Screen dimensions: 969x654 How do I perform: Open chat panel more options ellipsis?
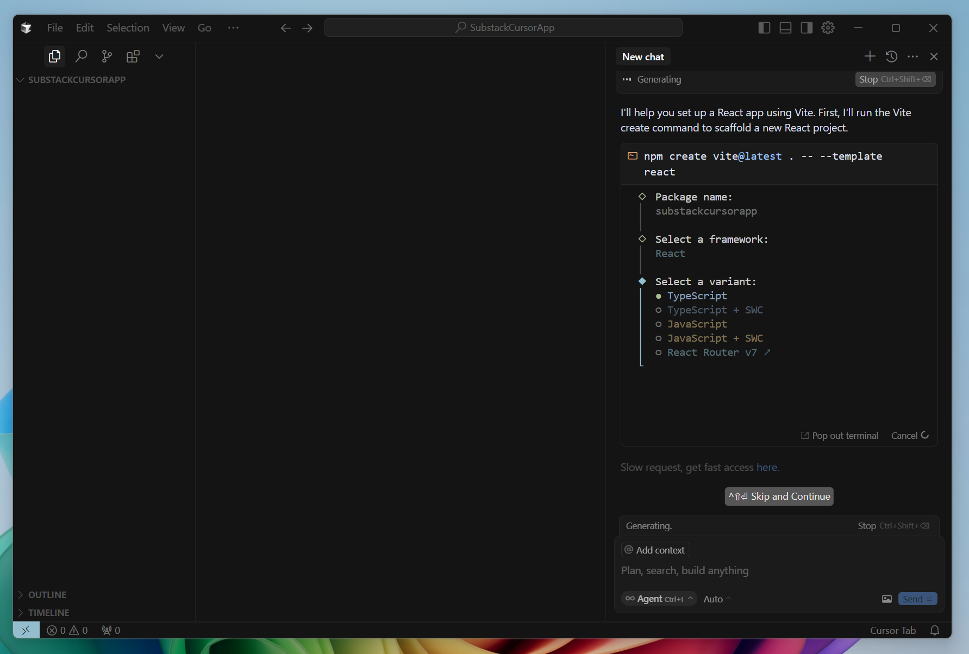pos(913,56)
